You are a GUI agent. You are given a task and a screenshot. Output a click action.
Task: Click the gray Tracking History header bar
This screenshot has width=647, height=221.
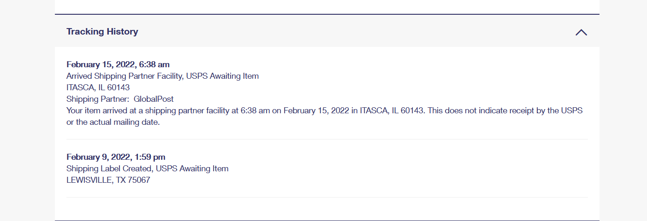[323, 31]
